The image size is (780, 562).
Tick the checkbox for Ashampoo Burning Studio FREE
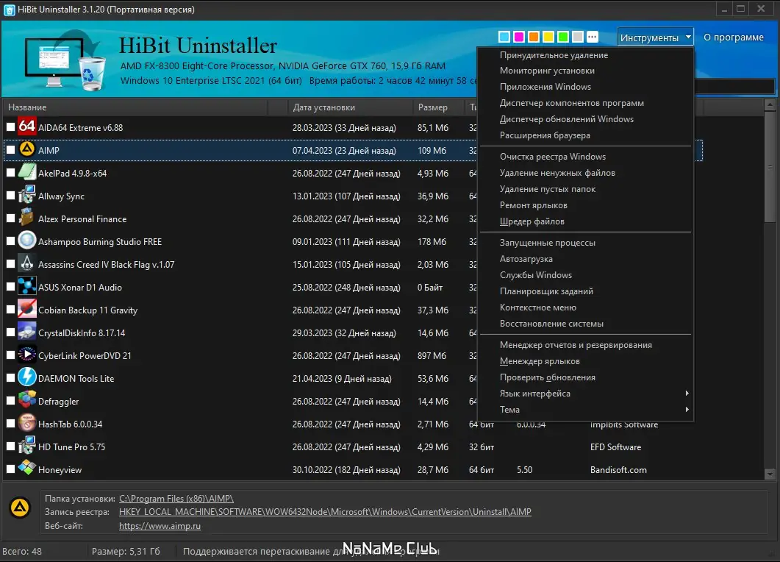[10, 241]
